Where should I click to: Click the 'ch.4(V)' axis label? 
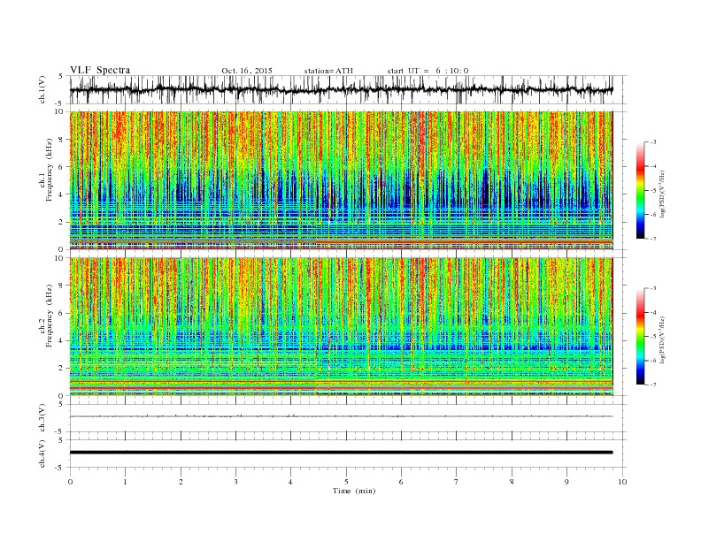click(x=42, y=453)
